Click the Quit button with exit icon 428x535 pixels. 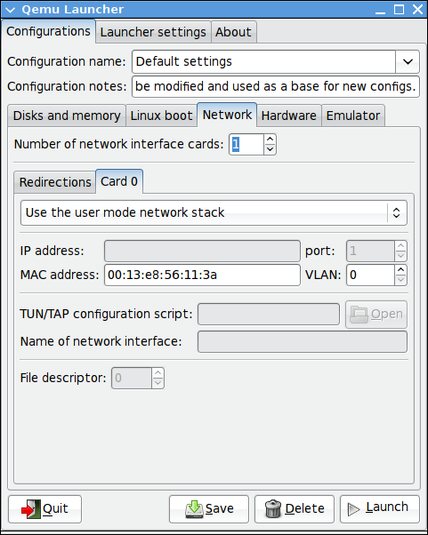44,508
